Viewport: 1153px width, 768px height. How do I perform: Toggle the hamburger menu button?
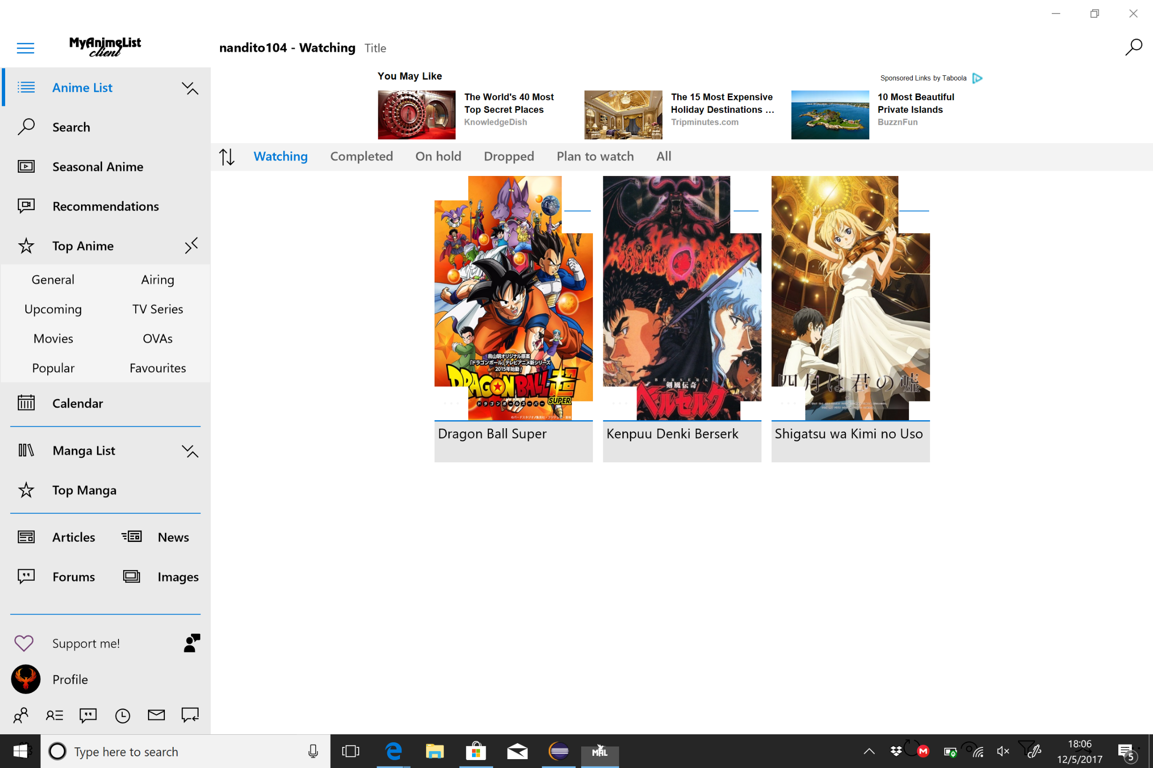tap(25, 48)
